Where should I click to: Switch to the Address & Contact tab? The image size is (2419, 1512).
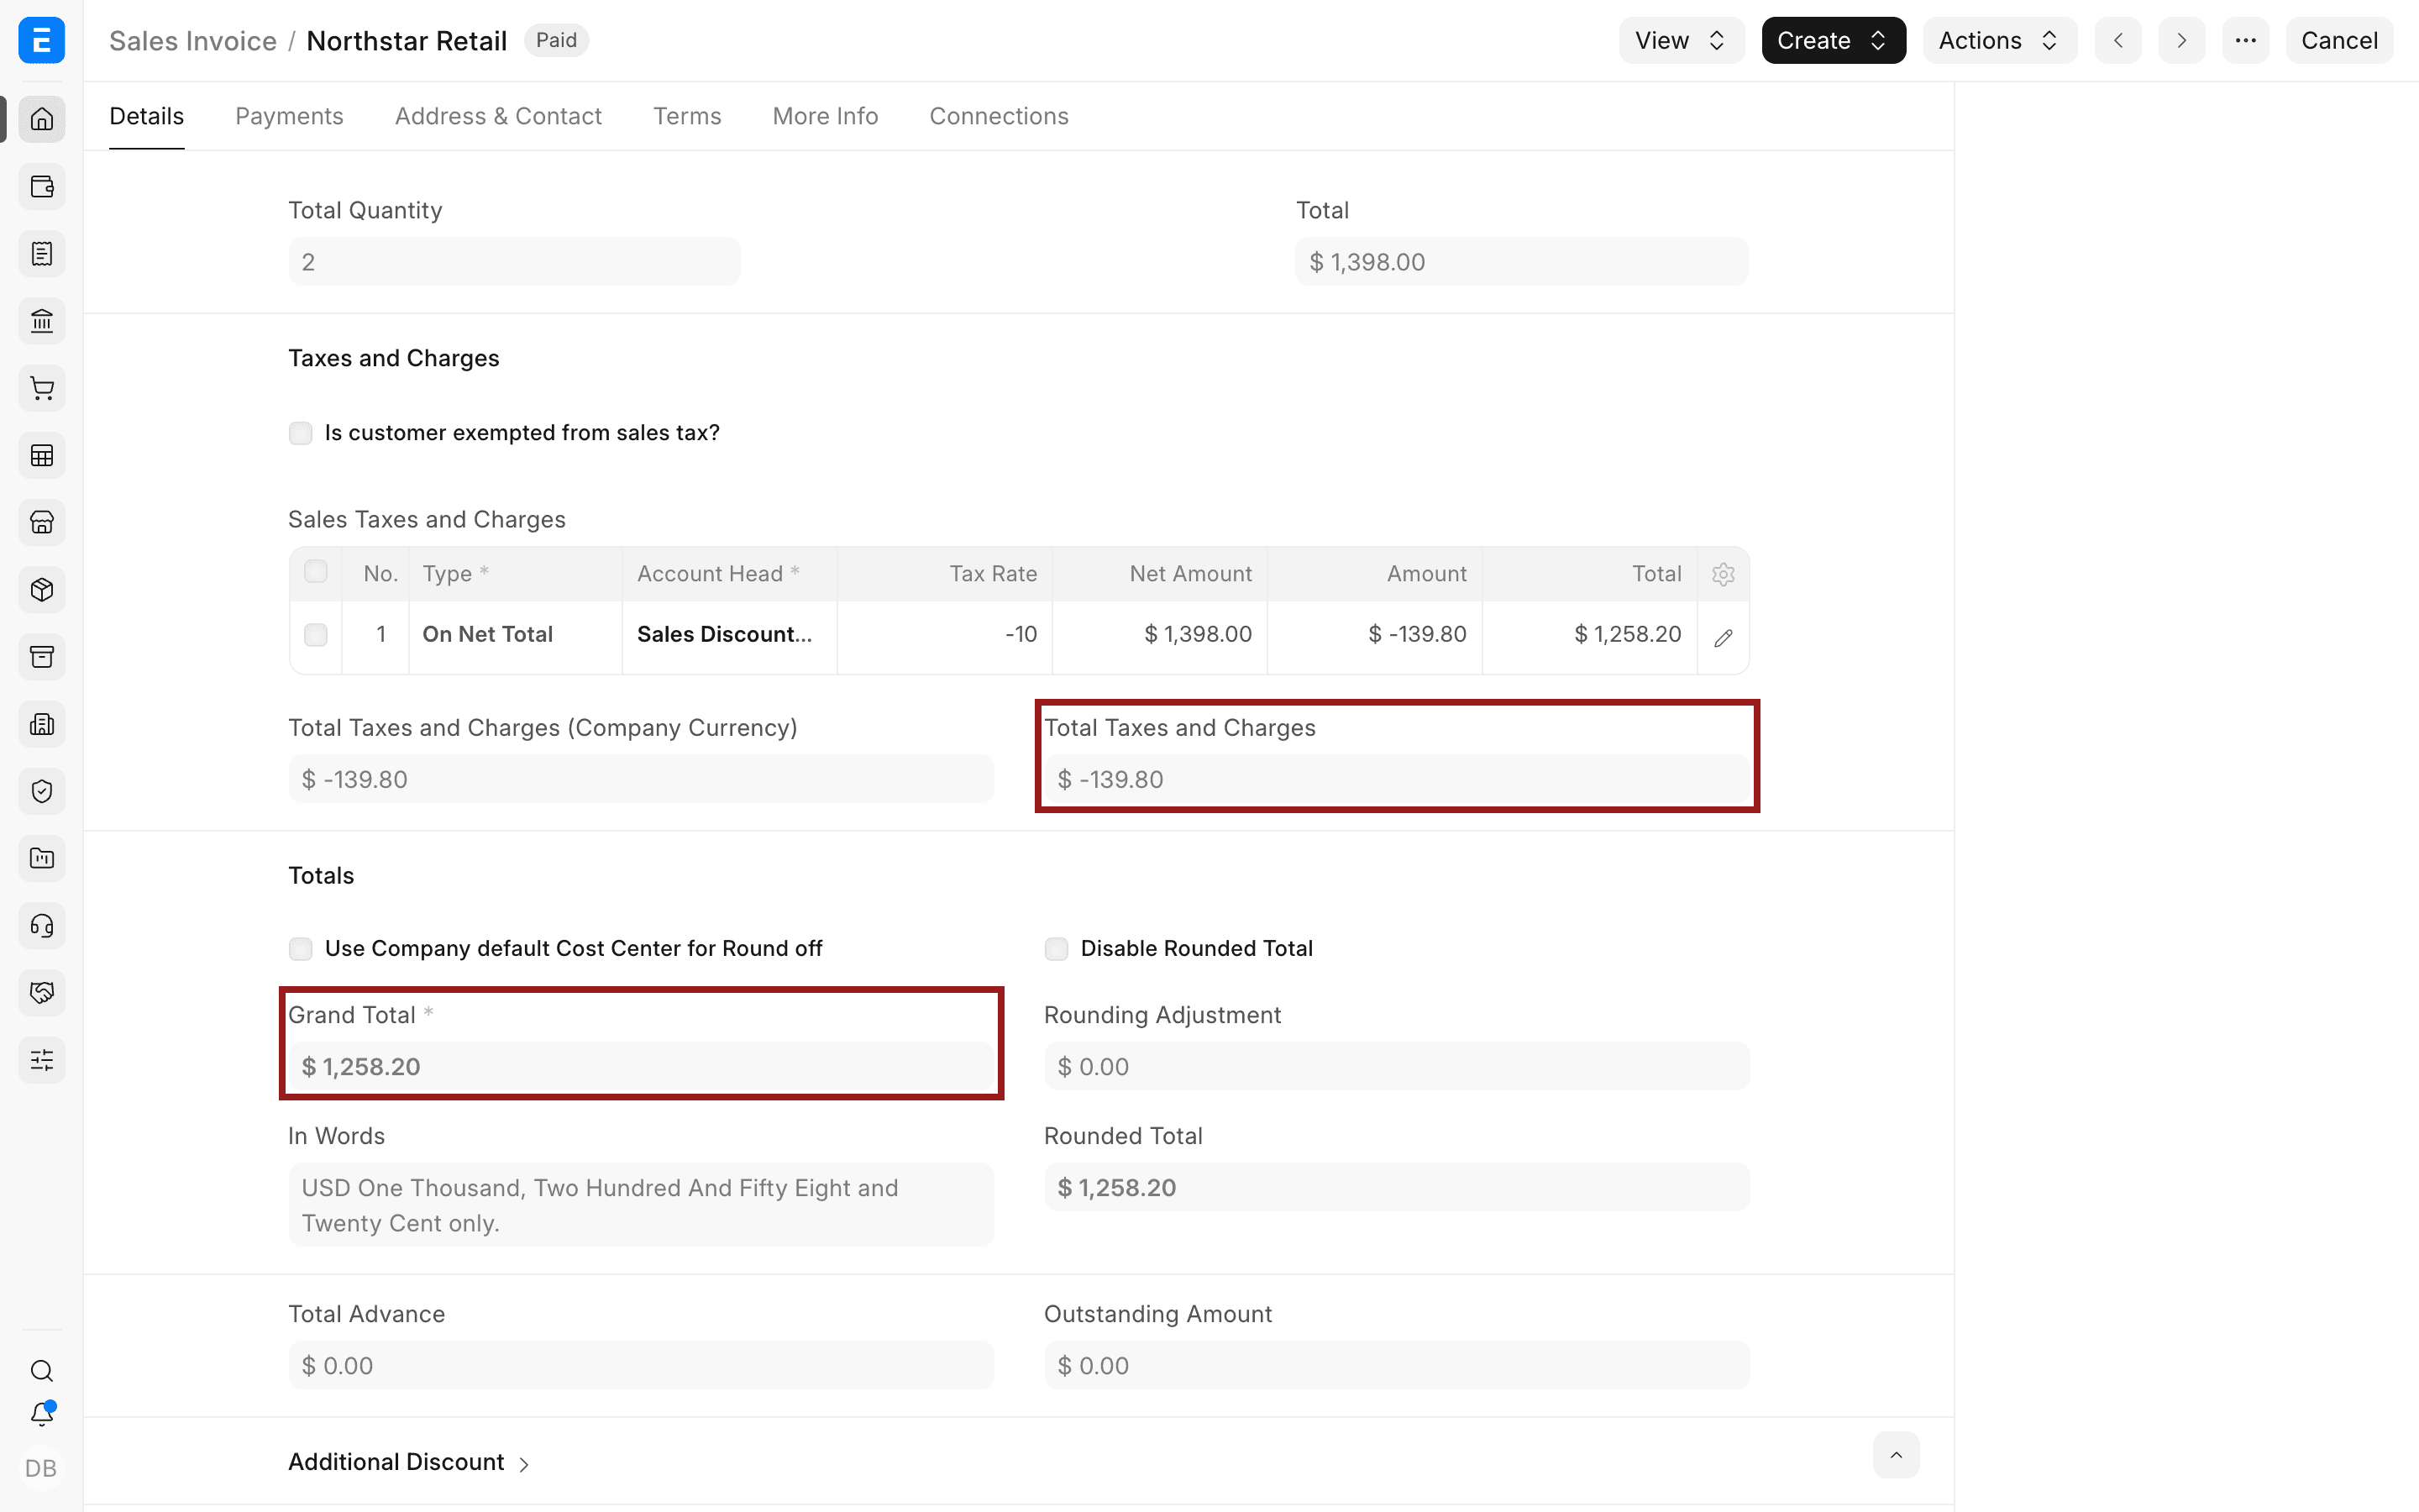coord(498,116)
